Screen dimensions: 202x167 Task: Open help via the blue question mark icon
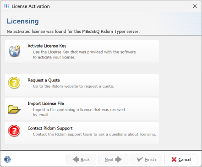[7, 159]
